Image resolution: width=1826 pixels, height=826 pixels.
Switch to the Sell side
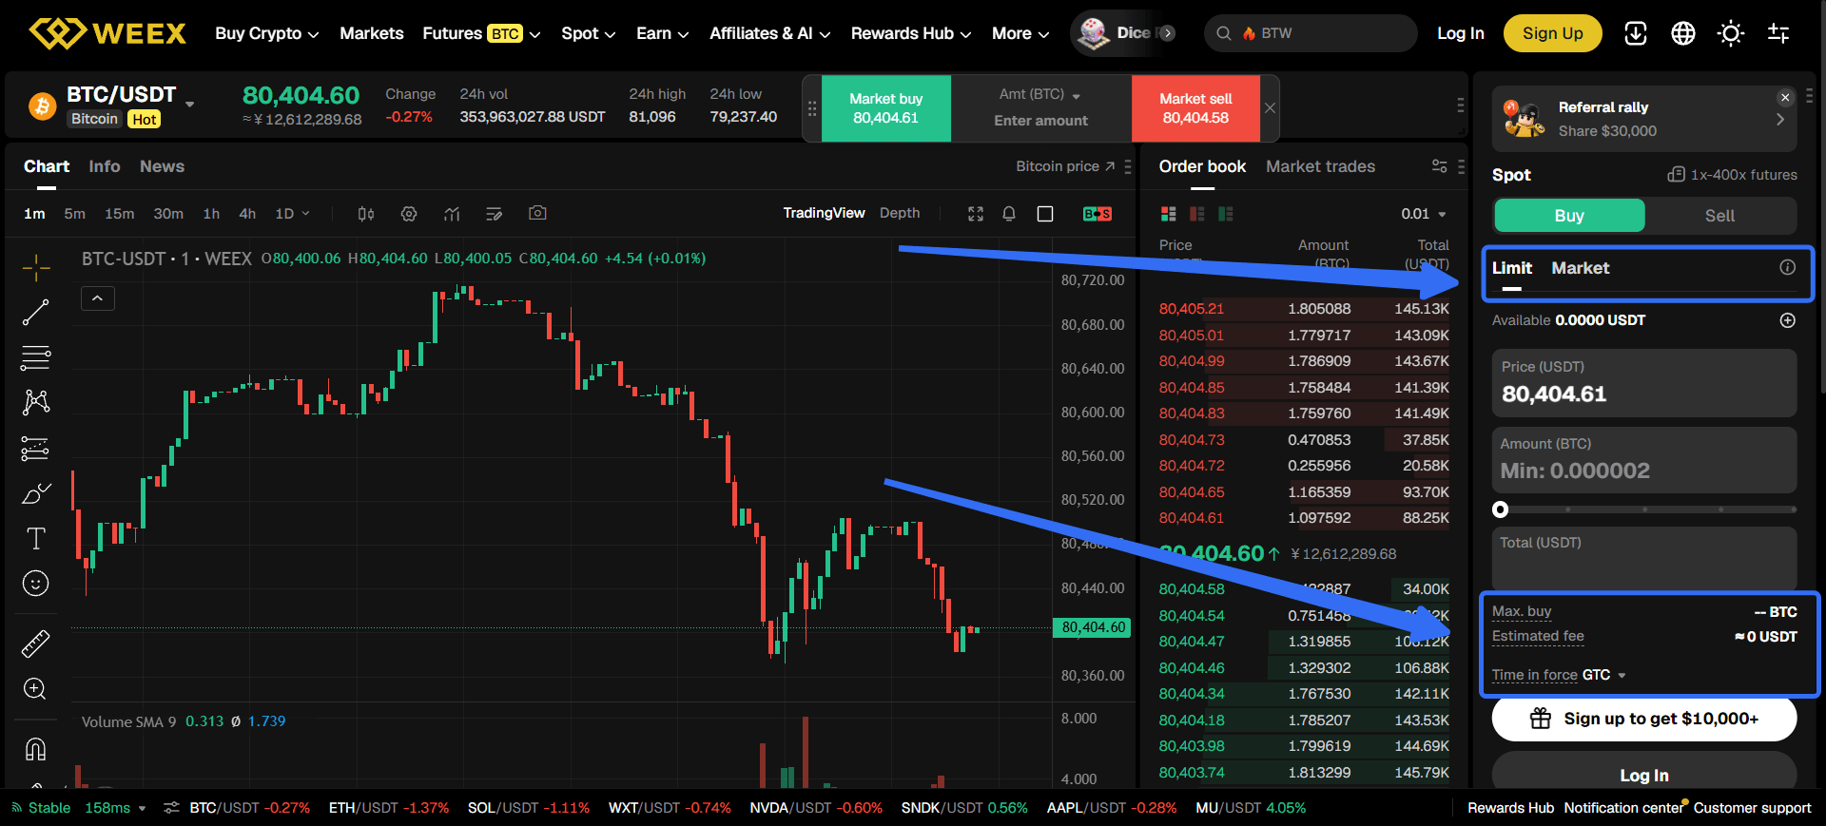(1719, 216)
